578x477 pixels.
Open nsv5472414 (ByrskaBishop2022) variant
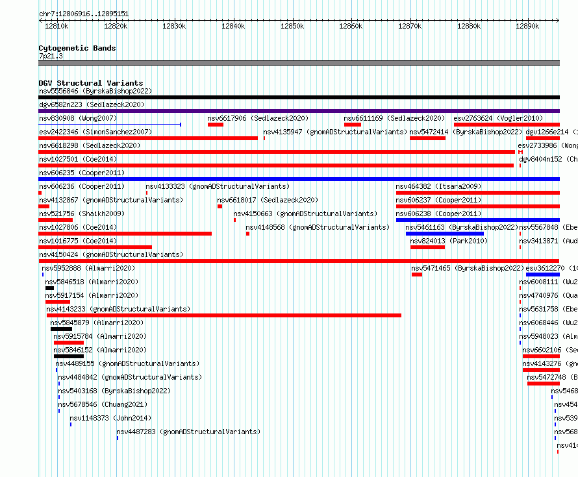pyautogui.click(x=466, y=132)
